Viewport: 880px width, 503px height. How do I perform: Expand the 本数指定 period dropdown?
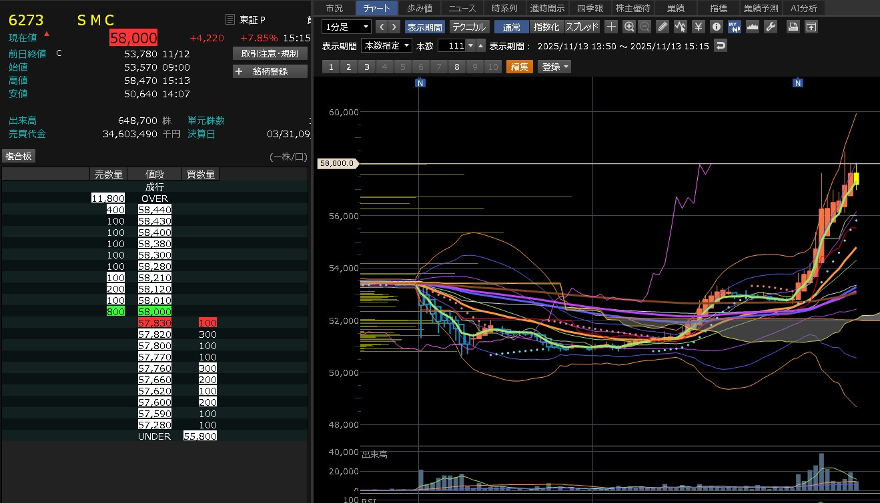[x=386, y=46]
